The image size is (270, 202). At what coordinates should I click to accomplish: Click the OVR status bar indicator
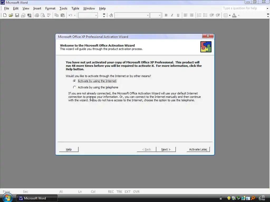click(x=136, y=191)
